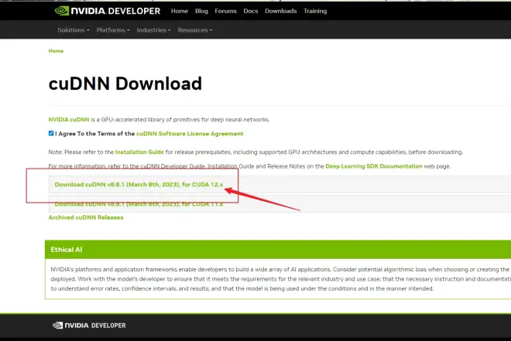This screenshot has height=341, width=511.
Task: Uncheck the I Agree To the Terms checkbox
Action: coord(51,133)
